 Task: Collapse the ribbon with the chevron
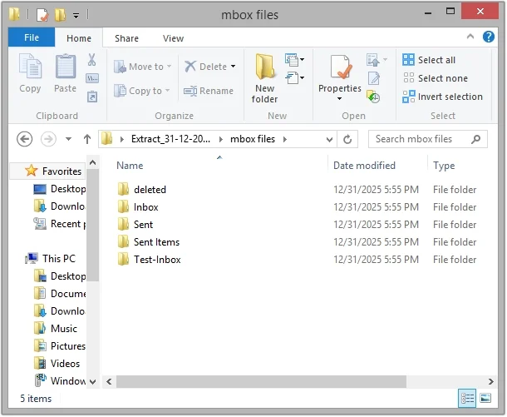pos(470,37)
